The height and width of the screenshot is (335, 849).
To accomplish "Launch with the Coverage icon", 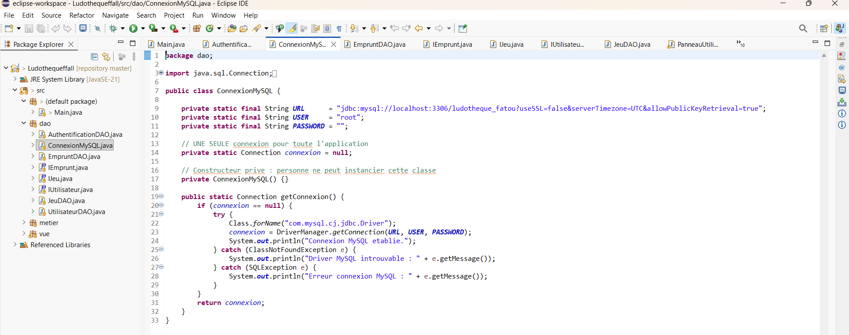I will tap(153, 28).
